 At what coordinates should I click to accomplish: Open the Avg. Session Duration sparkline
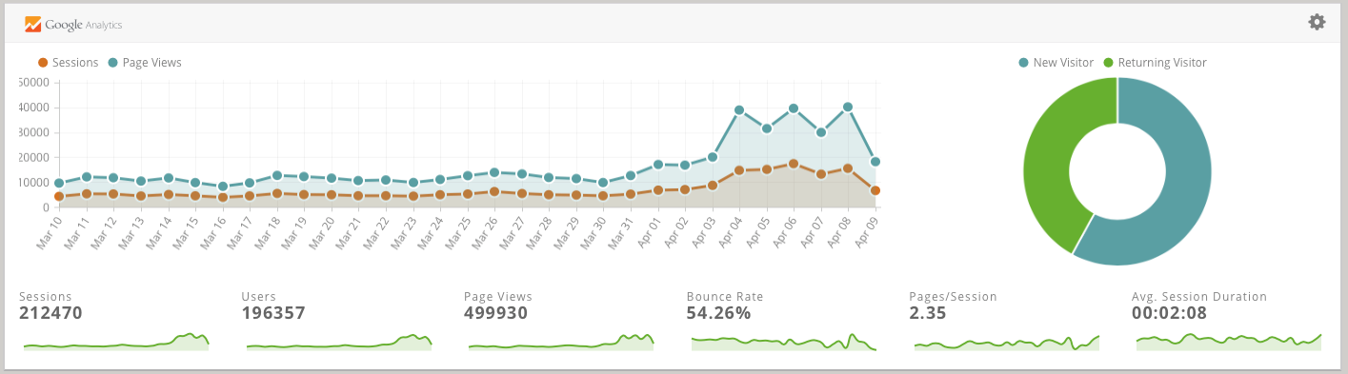tap(1229, 342)
